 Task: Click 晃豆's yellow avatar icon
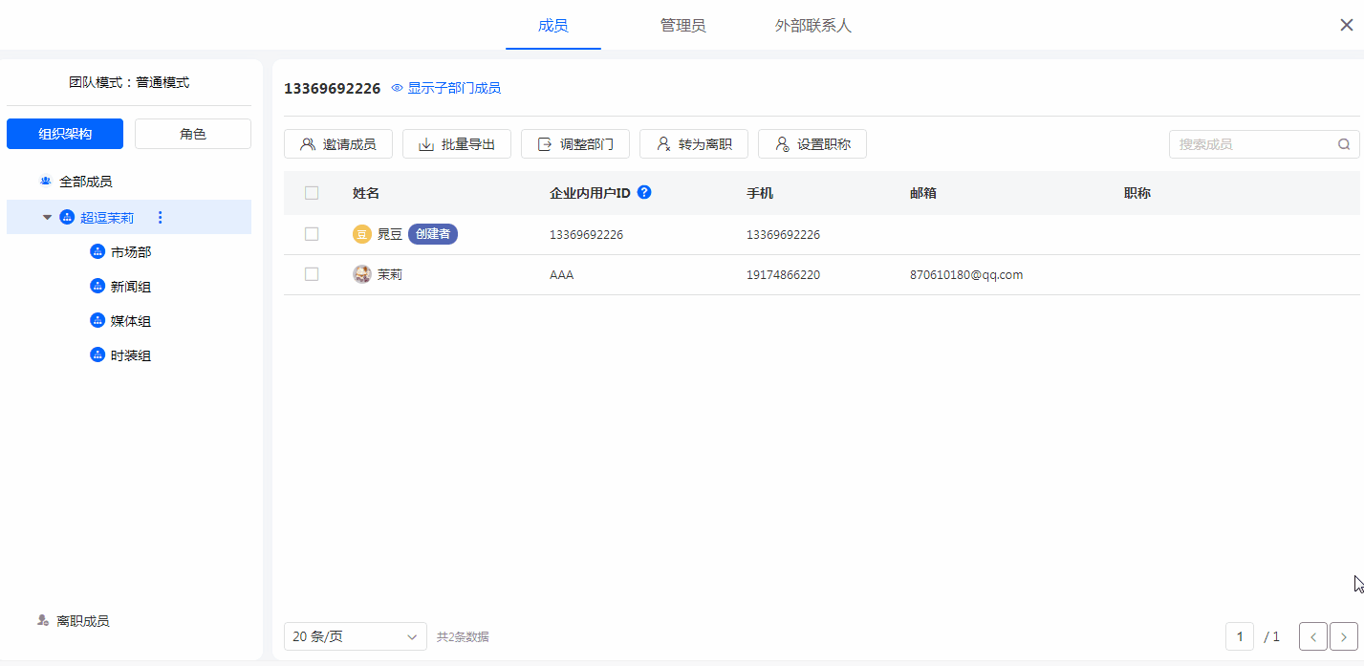(362, 234)
